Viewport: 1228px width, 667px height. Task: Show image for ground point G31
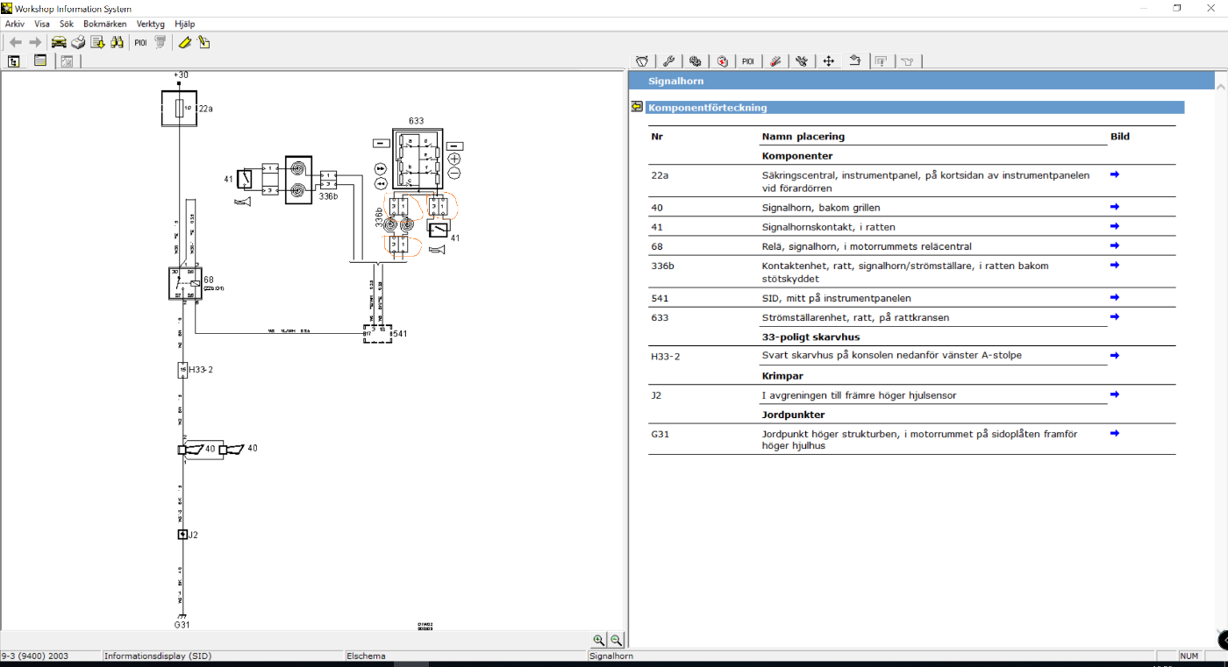(x=1115, y=433)
